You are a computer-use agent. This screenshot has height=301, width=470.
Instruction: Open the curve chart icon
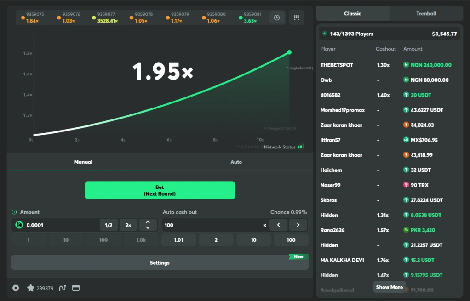point(63,288)
